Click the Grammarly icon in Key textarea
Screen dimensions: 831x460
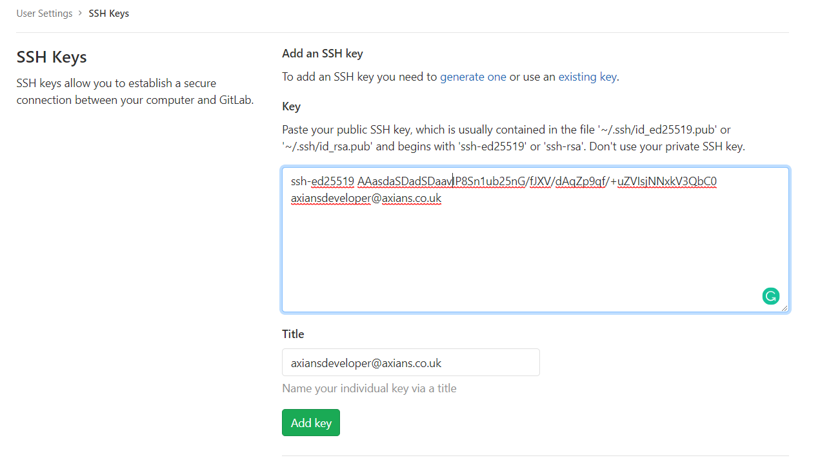(x=770, y=296)
